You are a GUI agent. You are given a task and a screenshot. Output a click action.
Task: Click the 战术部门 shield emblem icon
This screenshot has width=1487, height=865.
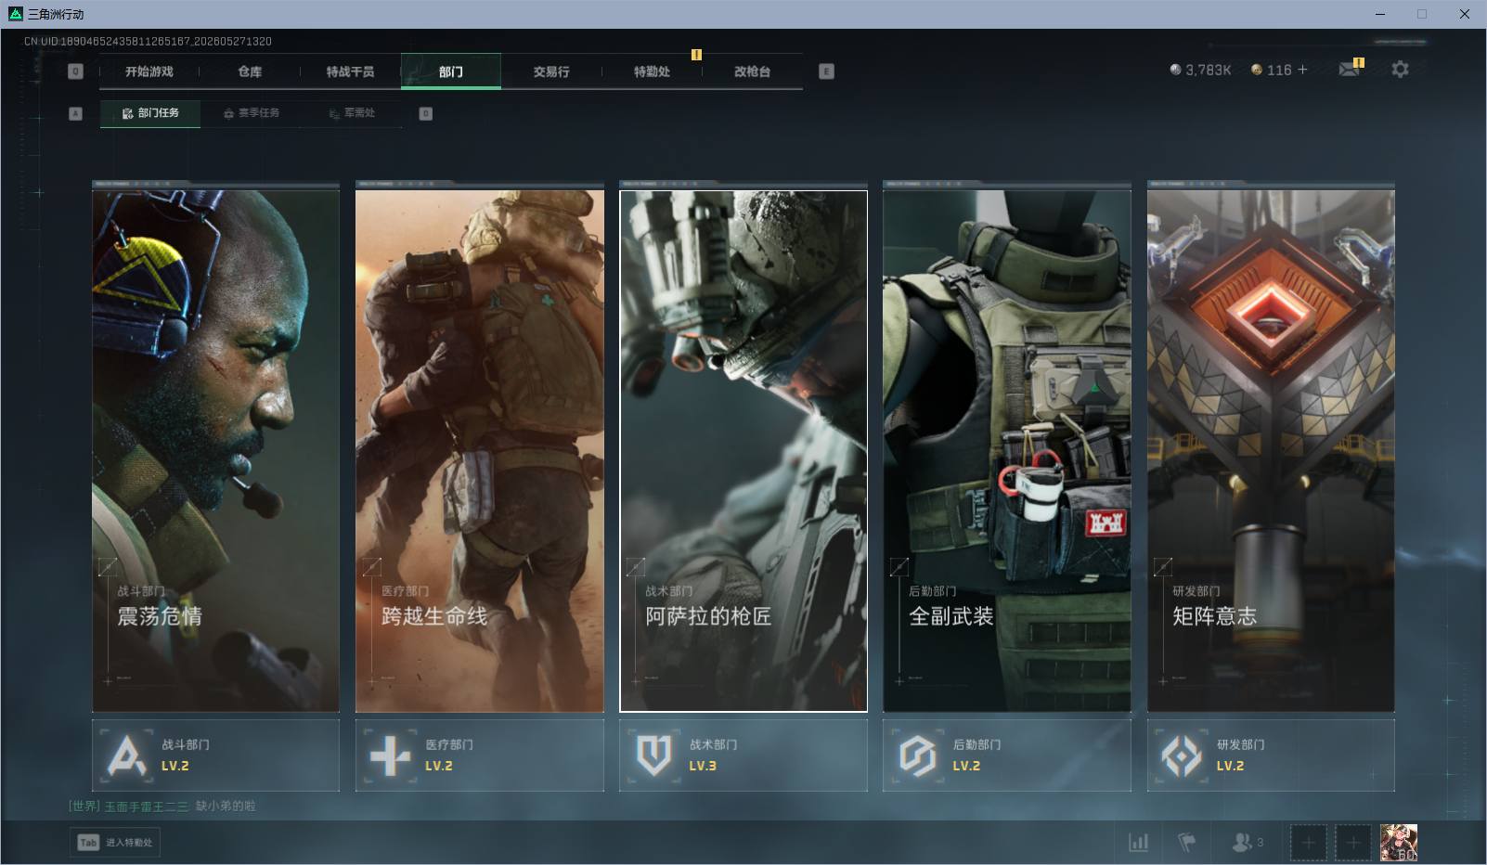pyautogui.click(x=653, y=755)
